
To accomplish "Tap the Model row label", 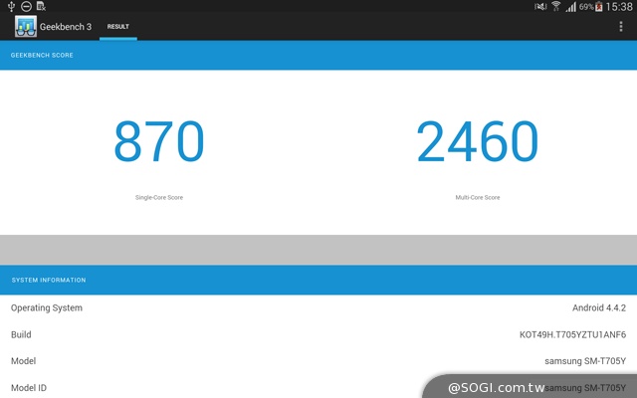I will (x=24, y=361).
